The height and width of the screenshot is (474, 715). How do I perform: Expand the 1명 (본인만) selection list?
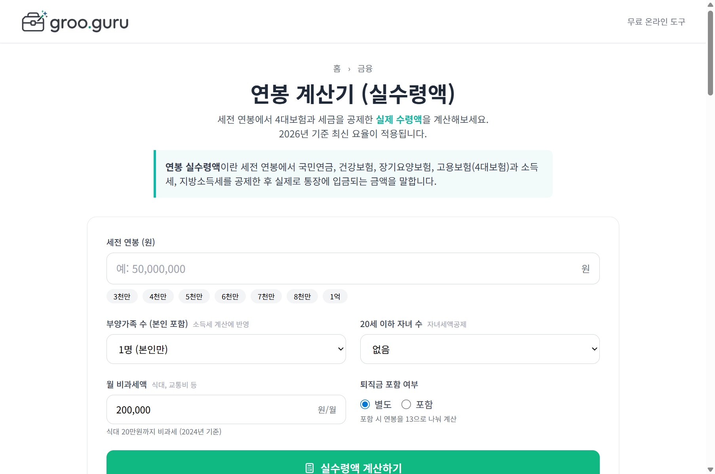click(226, 349)
